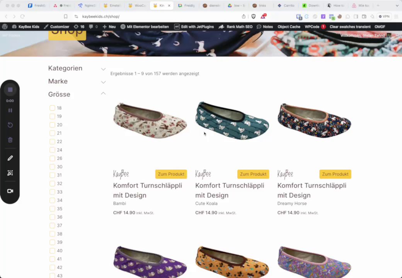This screenshot has width=402, height=278.
Task: Delete the recording with the trash icon
Action: click(10, 140)
